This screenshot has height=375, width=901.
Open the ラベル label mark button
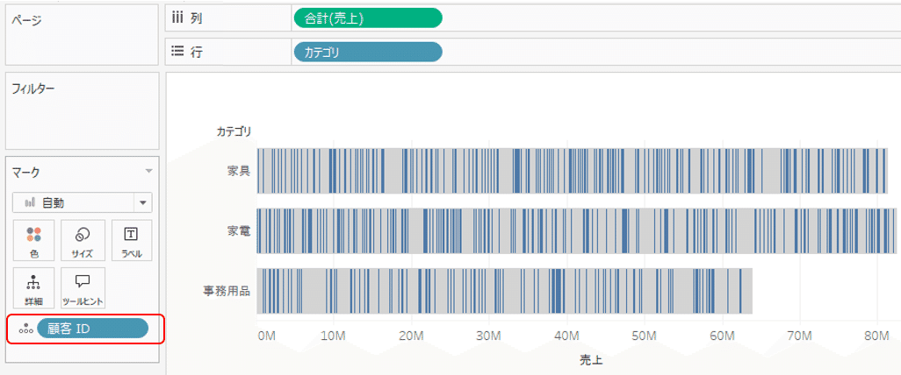tap(132, 241)
